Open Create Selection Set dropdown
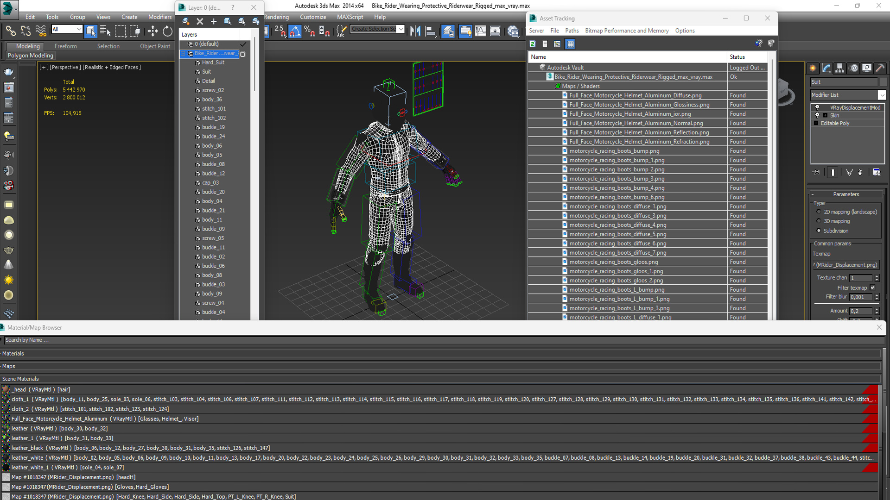Viewport: 890px width, 500px height. (401, 29)
